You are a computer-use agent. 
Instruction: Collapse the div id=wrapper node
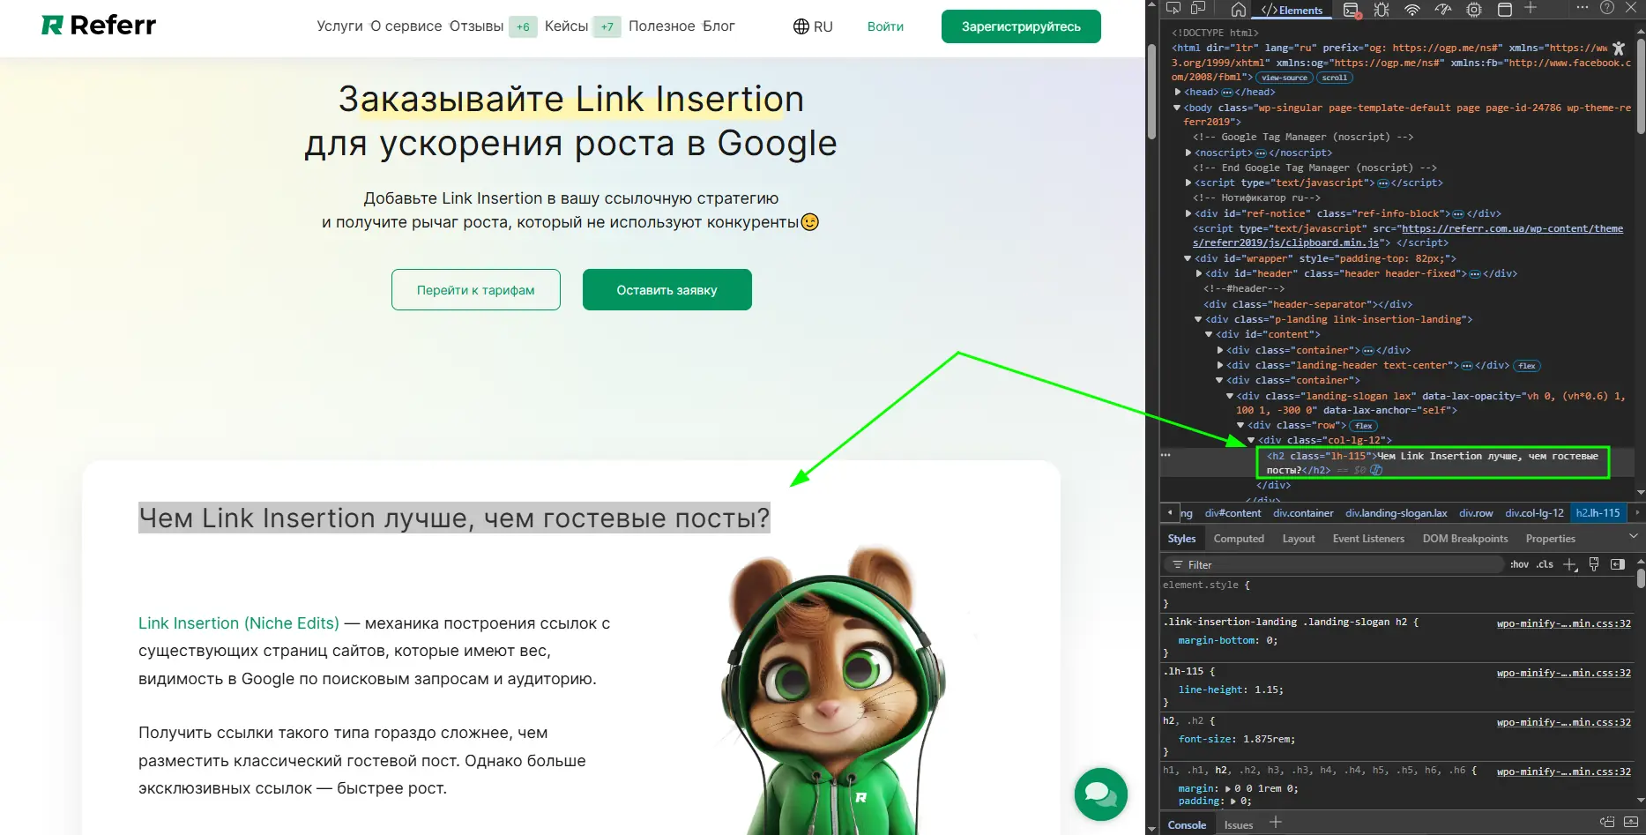1188,258
